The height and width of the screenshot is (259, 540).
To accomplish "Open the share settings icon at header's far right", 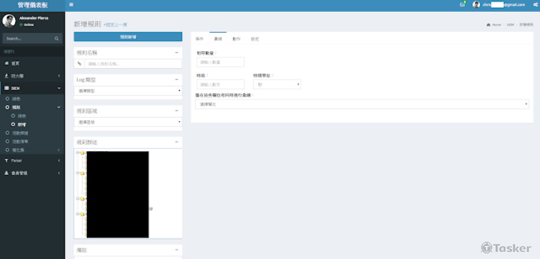I will click(535, 4).
